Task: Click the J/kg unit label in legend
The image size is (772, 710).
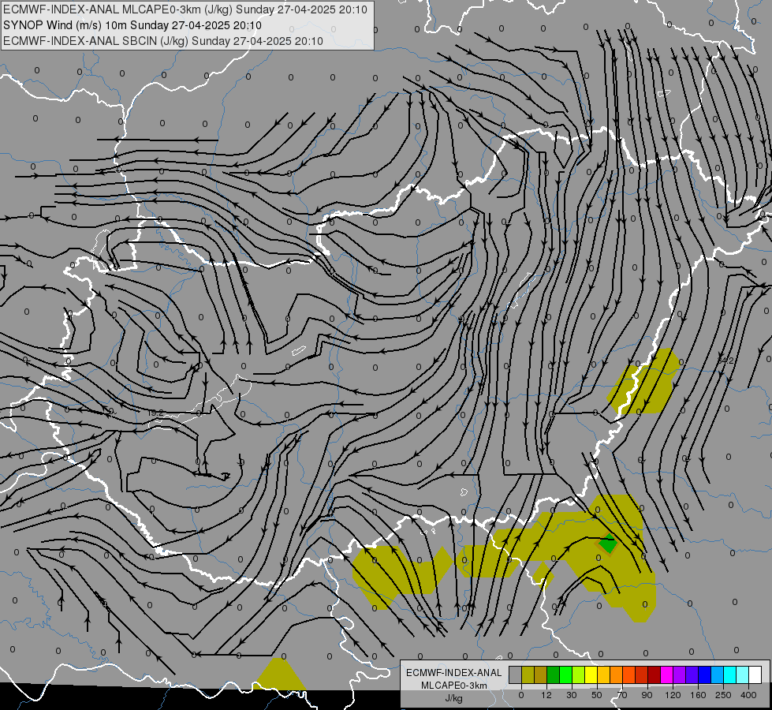Action: [454, 698]
